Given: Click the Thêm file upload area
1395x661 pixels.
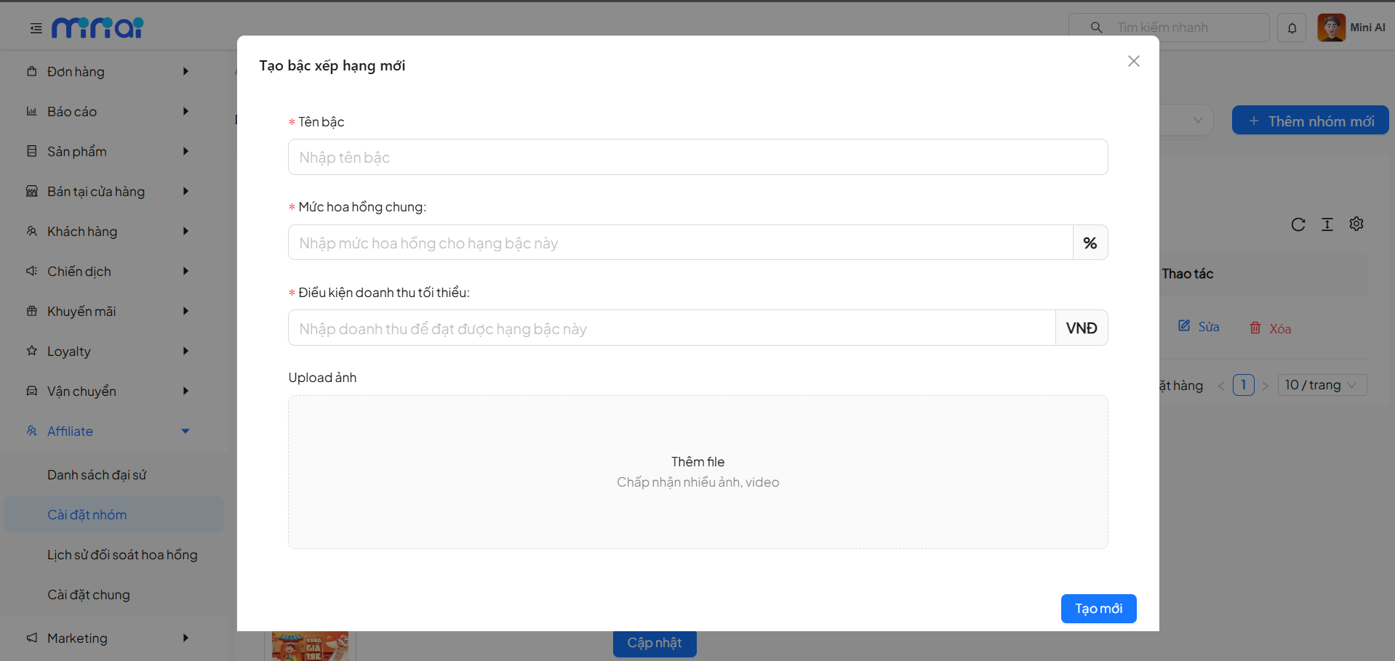Looking at the screenshot, I should coord(697,471).
